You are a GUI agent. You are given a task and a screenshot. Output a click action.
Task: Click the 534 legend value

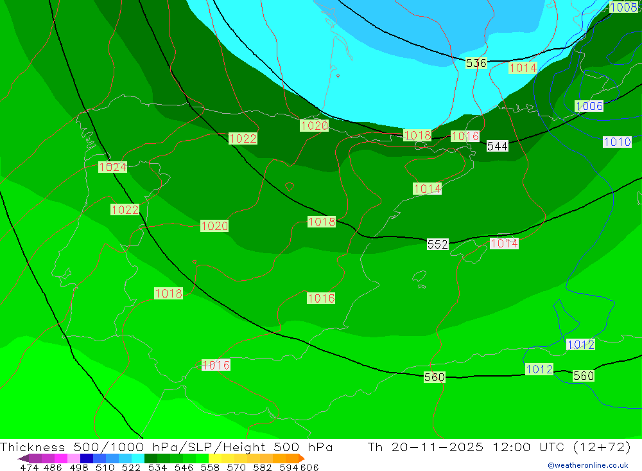click(x=157, y=467)
